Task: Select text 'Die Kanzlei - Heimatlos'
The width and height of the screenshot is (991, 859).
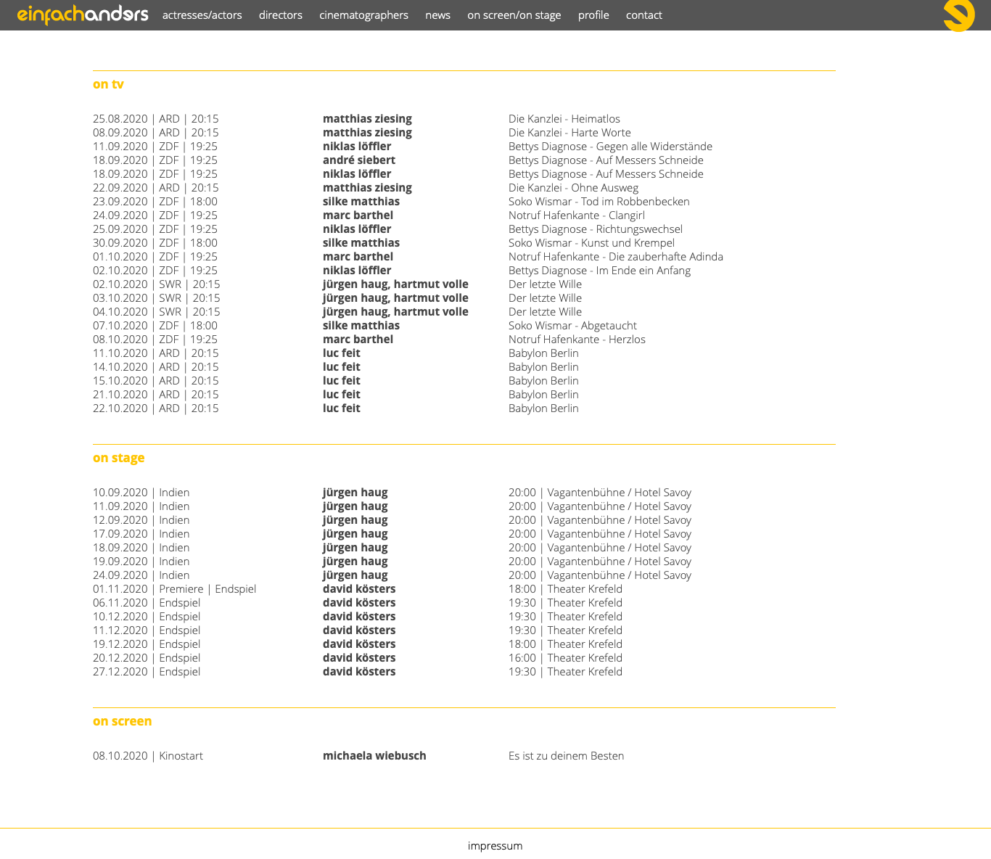Action: pyautogui.click(x=564, y=119)
